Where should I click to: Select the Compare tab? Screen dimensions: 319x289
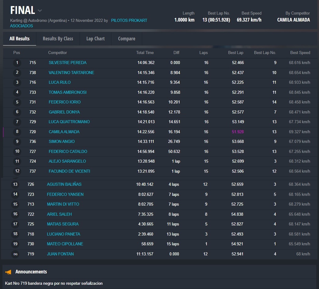[x=127, y=39]
